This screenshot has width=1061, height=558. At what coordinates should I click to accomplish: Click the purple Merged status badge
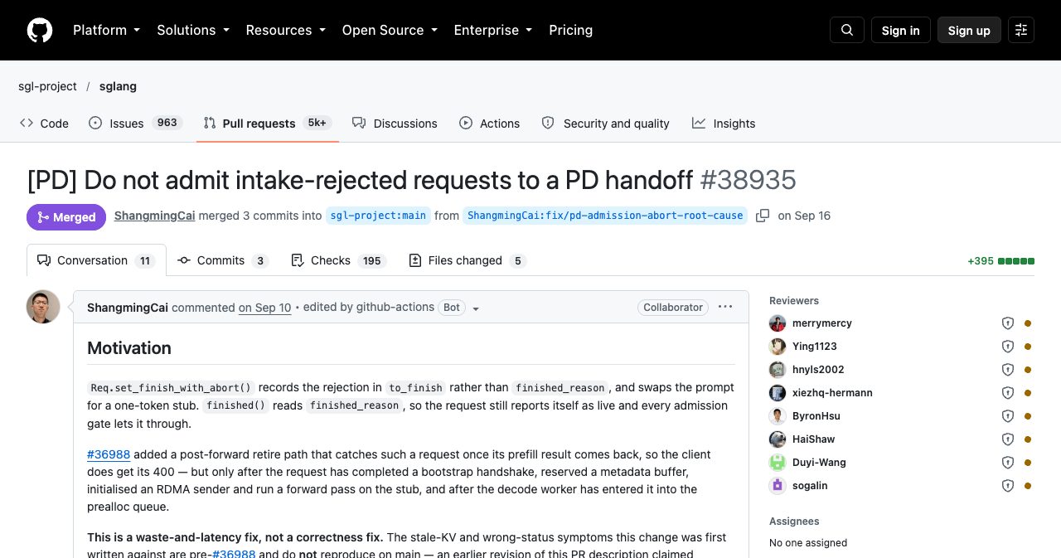pos(66,217)
